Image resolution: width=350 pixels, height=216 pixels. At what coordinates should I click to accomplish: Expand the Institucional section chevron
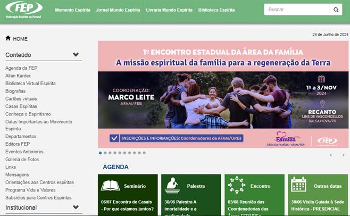[x=76, y=207]
